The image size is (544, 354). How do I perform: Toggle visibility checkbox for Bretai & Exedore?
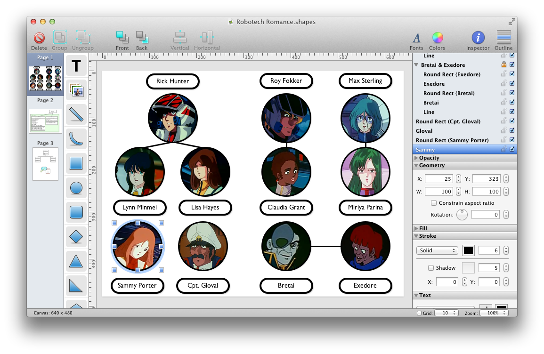(x=512, y=64)
